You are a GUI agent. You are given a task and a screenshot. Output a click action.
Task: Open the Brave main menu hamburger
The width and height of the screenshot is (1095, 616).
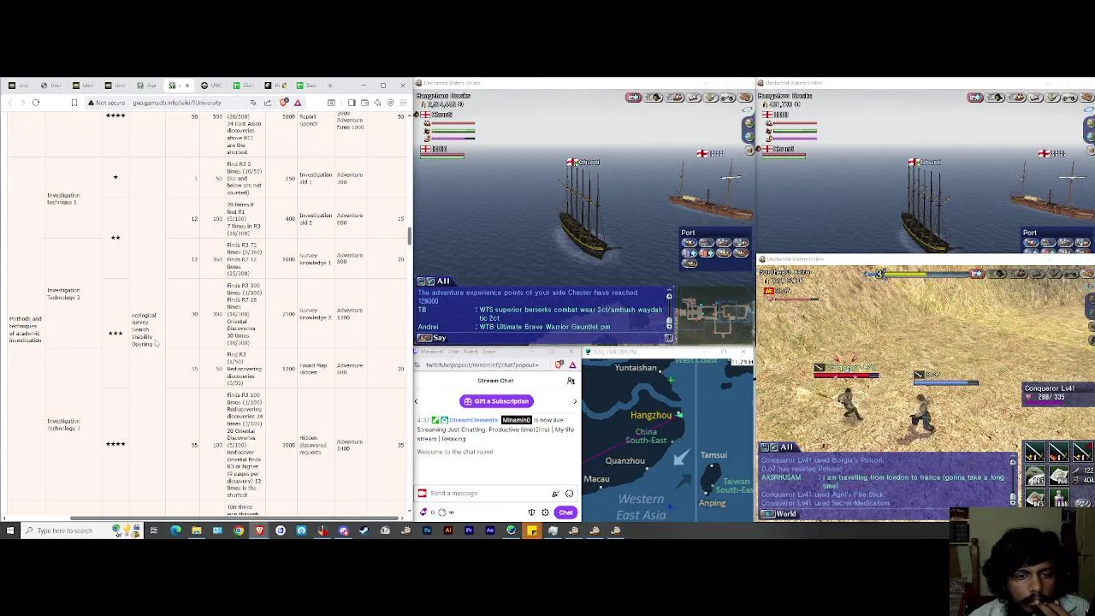[x=403, y=103]
